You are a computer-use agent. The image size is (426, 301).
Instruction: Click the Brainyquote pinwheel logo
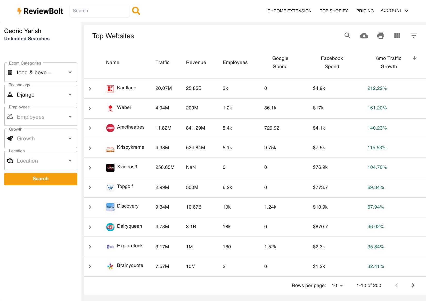[x=110, y=266]
